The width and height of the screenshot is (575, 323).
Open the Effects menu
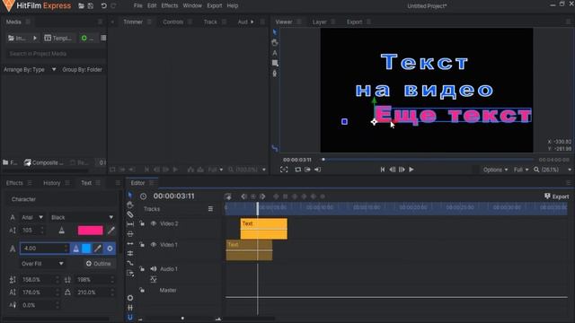coord(170,6)
